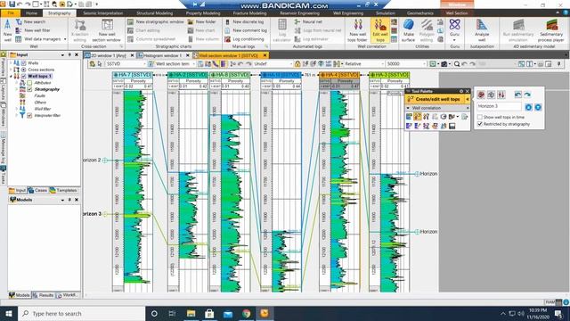Click the undo arrow in the well tops flyout
Image resolution: width=570 pixels, height=321 pixels.
pyautogui.click(x=518, y=95)
